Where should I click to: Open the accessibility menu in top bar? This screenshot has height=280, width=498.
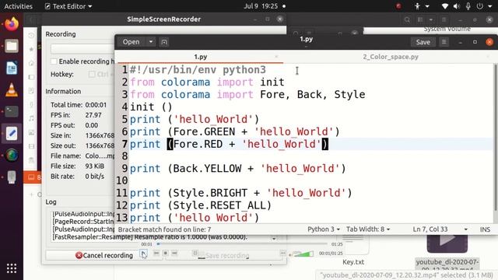422,6
